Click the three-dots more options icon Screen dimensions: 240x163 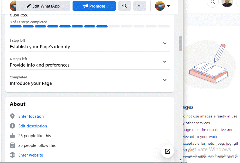click(x=139, y=6)
